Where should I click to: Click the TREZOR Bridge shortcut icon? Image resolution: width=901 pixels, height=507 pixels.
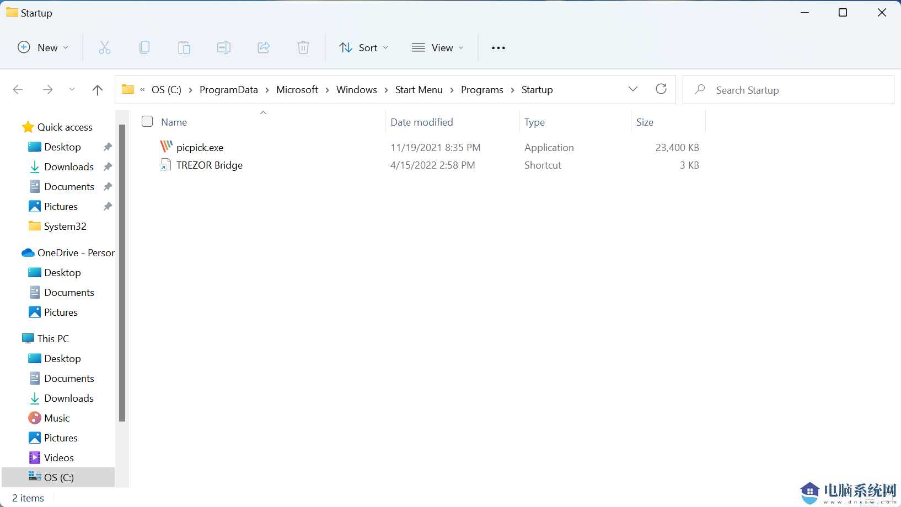pyautogui.click(x=165, y=165)
